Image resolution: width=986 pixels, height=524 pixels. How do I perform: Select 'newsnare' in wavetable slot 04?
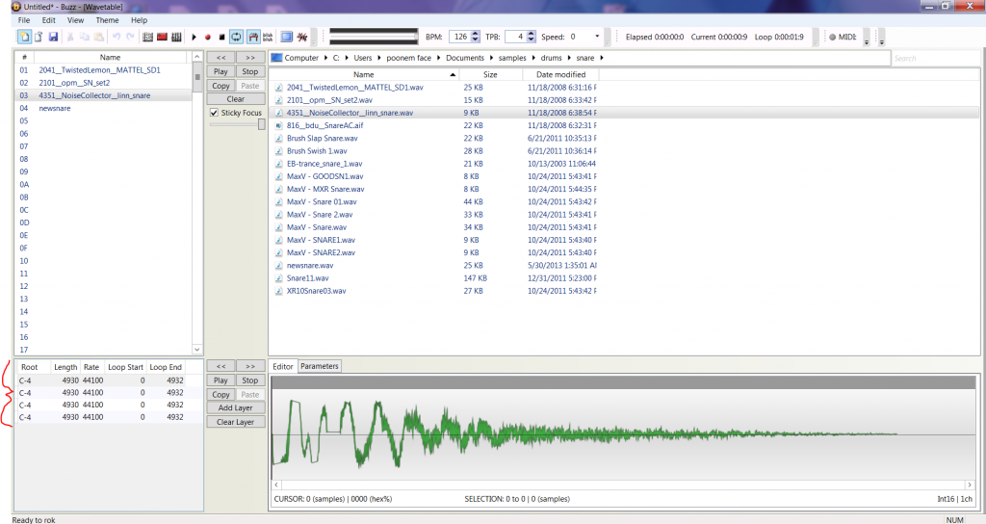coord(55,108)
